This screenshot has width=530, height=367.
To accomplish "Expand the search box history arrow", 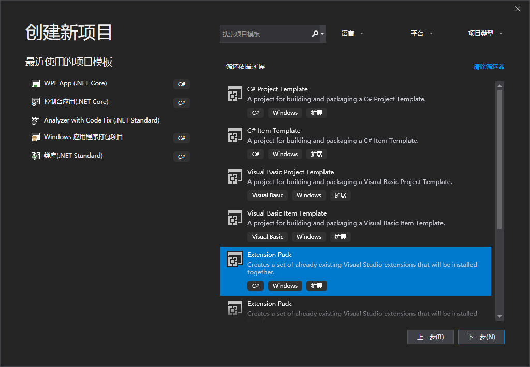I will pyautogui.click(x=323, y=34).
